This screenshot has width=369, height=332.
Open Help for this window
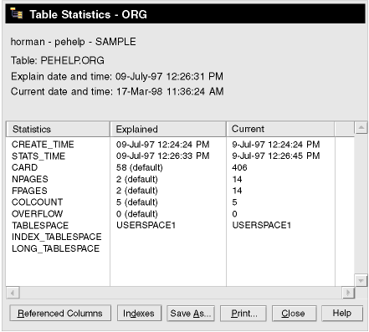(x=342, y=314)
